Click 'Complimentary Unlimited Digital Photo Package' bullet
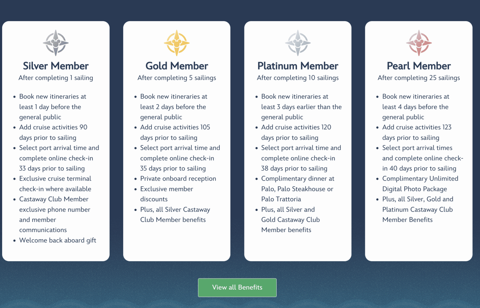 coord(420,184)
